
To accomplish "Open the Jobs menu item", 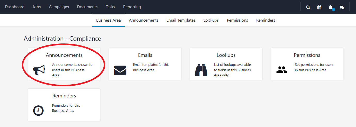I will [x=37, y=7].
